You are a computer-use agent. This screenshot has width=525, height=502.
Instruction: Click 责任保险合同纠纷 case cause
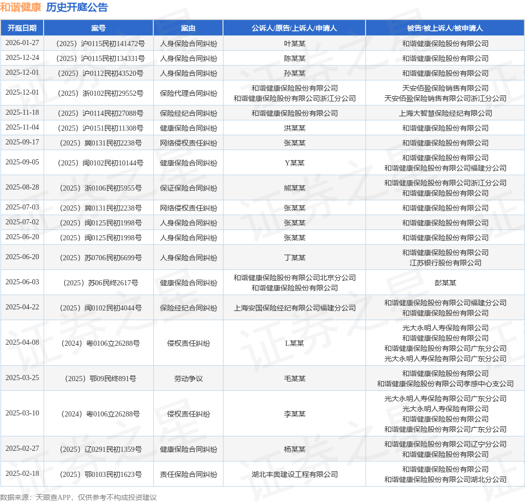[189, 474]
